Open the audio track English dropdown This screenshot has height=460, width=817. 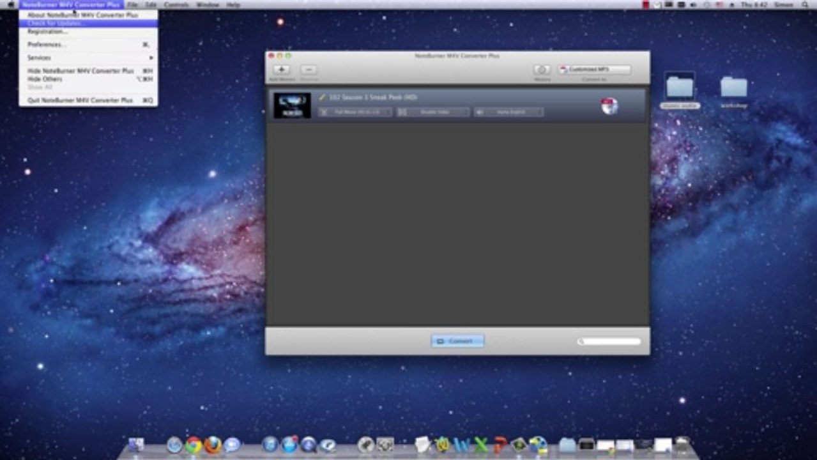click(509, 112)
